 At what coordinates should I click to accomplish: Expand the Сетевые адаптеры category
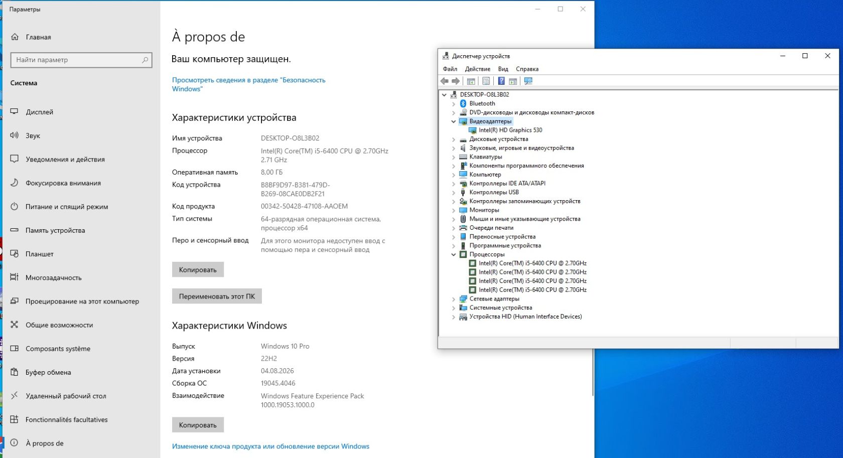pos(454,299)
